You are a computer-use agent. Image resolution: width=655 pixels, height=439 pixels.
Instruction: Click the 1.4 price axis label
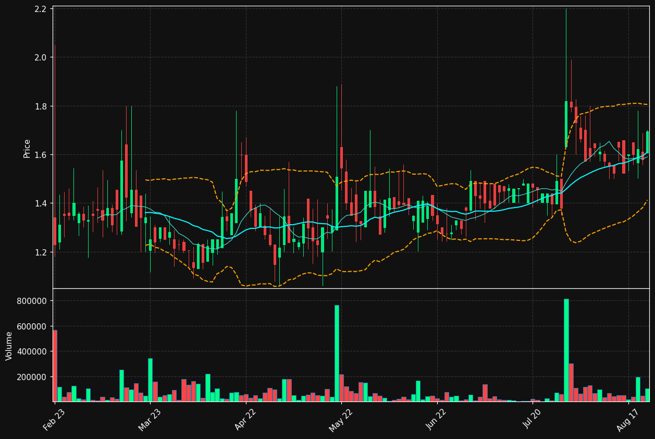point(41,203)
